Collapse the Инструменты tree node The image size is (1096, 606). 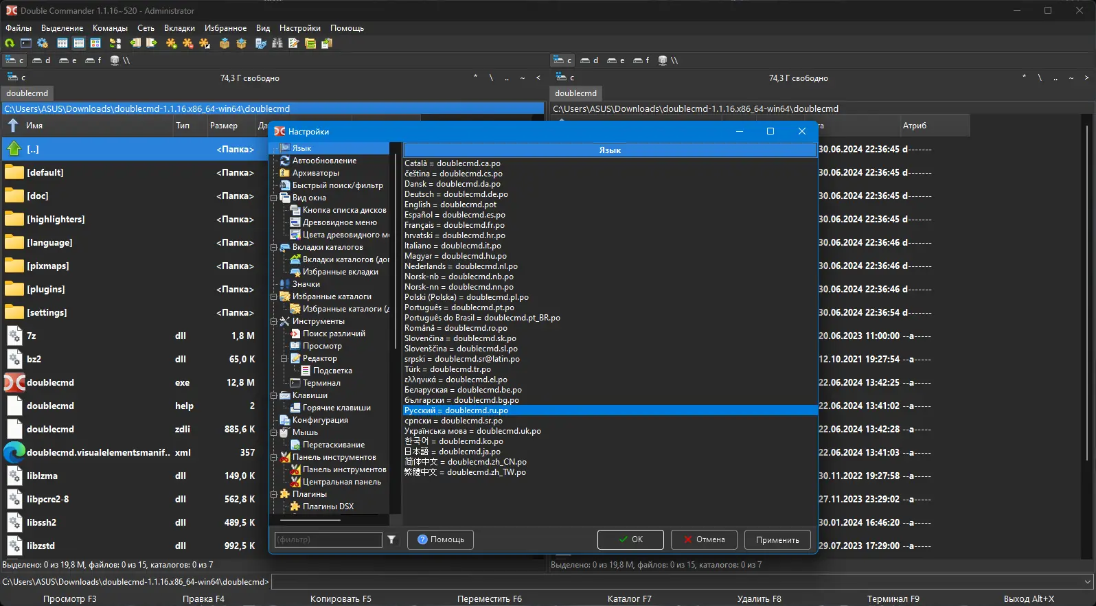point(274,321)
